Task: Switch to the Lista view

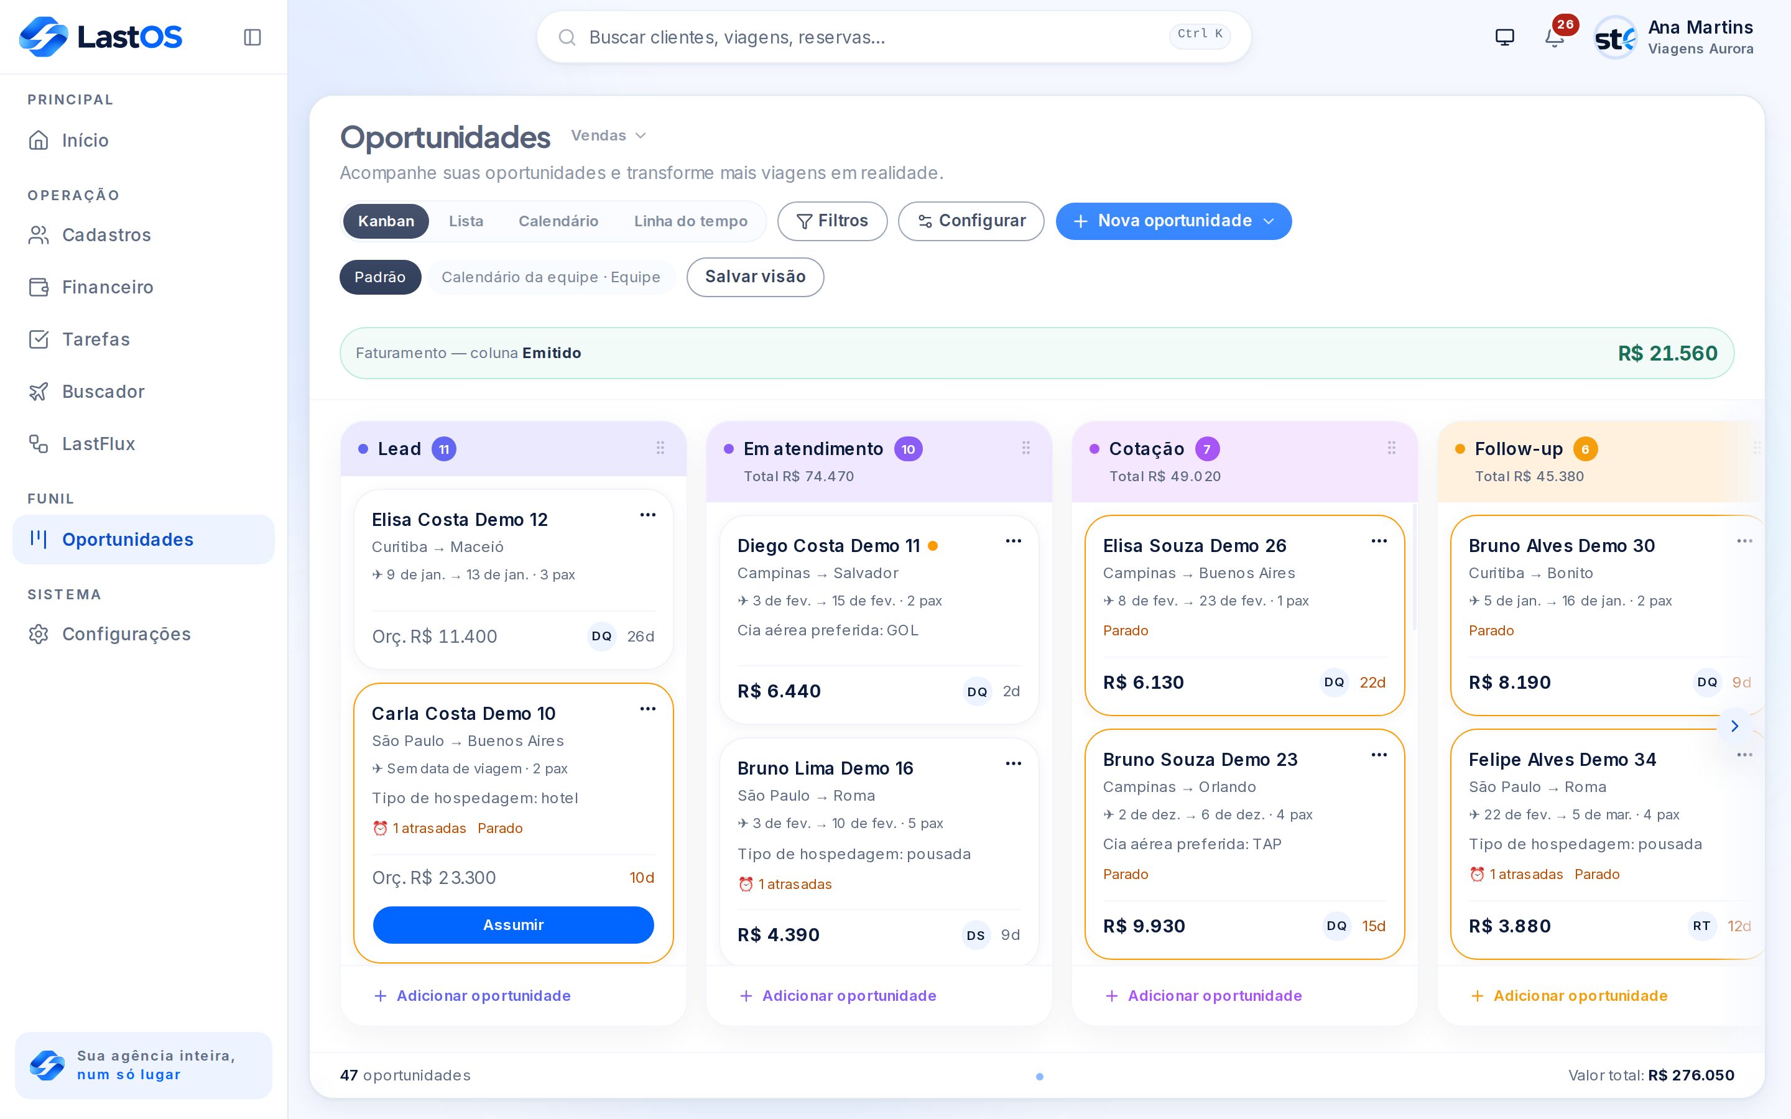Action: click(466, 221)
